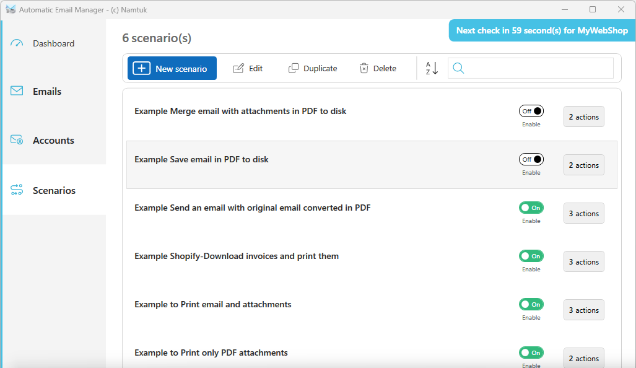Turn off the Shopify-Download invoices scenario

(531, 256)
